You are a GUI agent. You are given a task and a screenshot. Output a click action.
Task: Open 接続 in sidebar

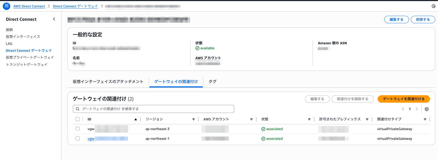click(x=9, y=30)
